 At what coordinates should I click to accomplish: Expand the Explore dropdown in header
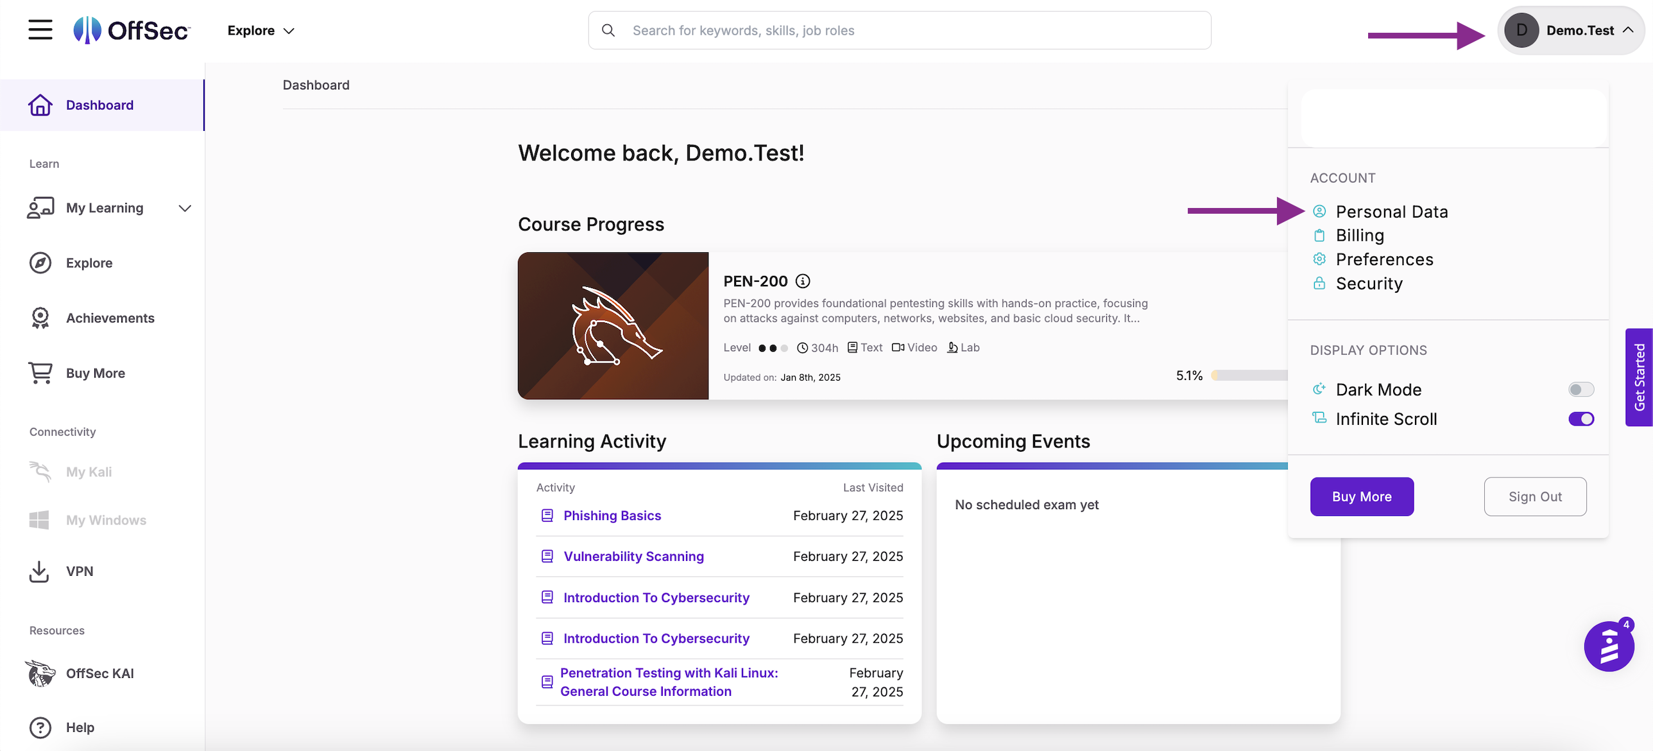[261, 30]
